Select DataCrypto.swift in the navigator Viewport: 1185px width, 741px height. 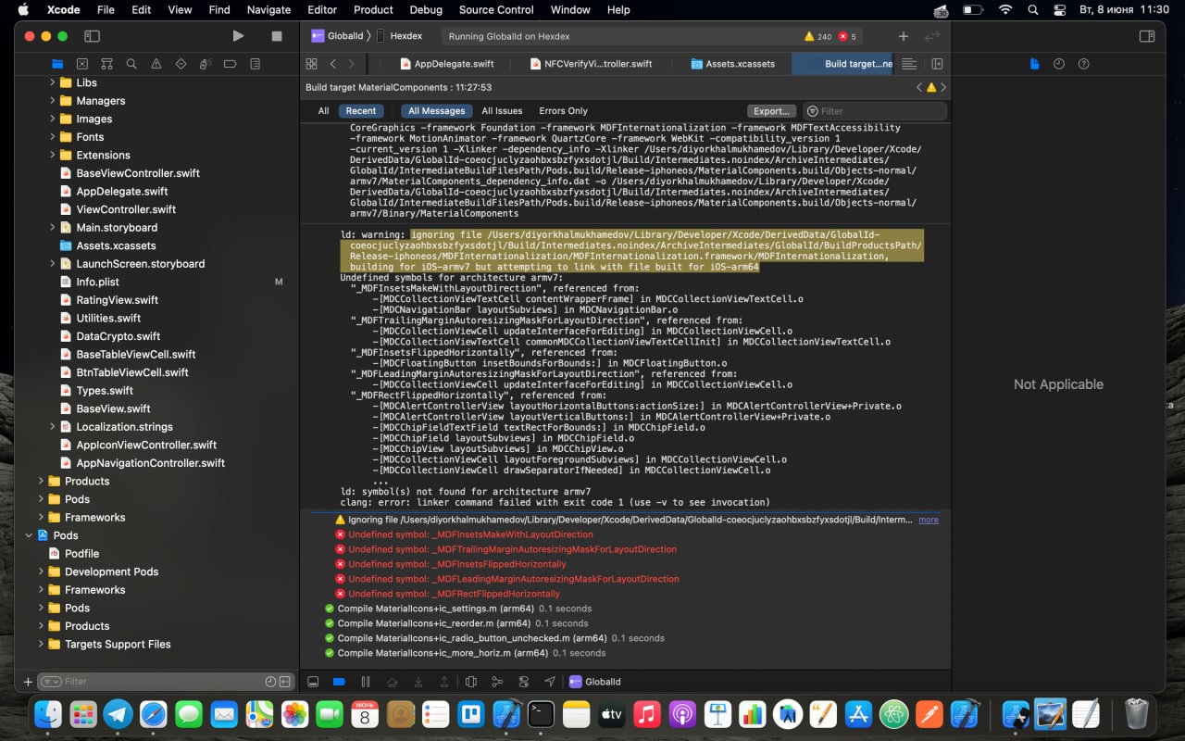118,336
